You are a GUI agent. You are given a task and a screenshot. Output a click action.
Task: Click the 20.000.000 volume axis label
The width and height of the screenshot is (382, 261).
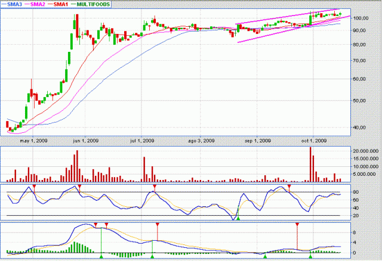366,151
